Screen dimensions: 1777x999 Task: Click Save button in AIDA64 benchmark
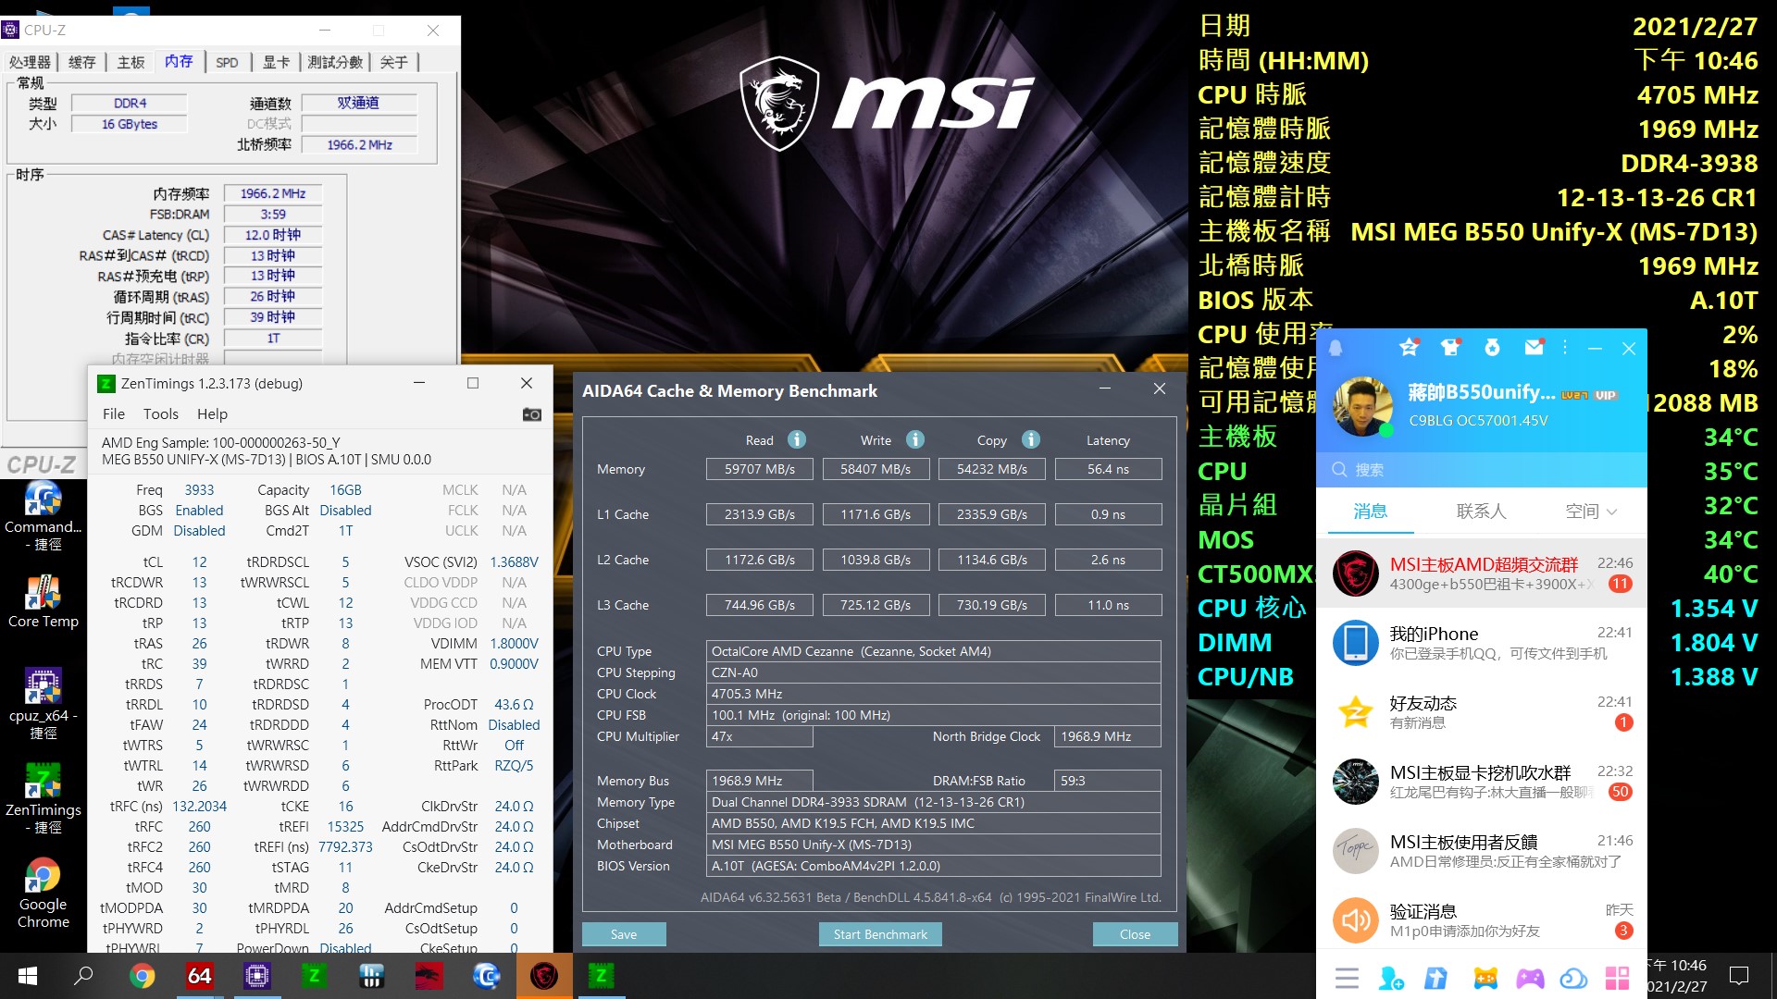point(624,934)
